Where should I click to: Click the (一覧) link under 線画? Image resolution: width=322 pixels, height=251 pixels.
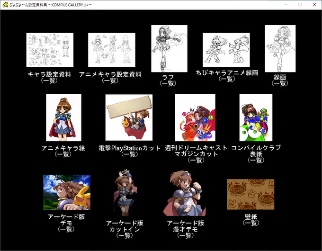280,83
